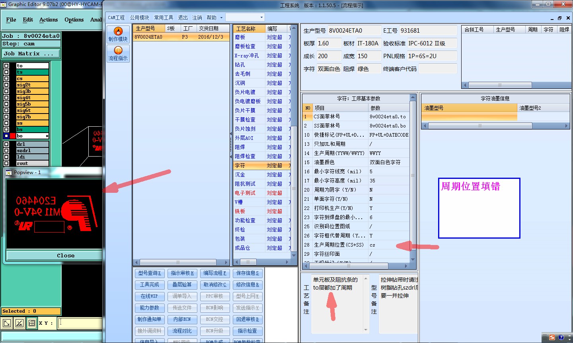Click the 保存信息S button
Image resolution: width=573 pixels, height=343 pixels.
point(248,273)
